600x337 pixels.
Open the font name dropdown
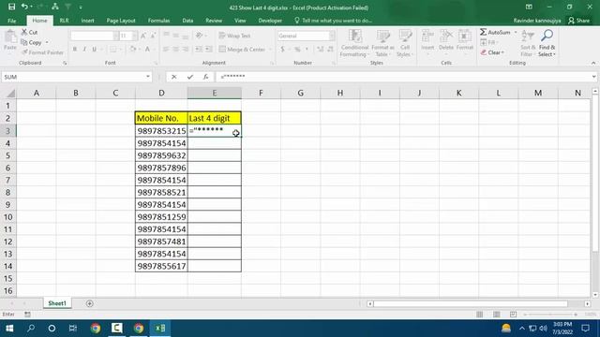pyautogui.click(x=115, y=36)
